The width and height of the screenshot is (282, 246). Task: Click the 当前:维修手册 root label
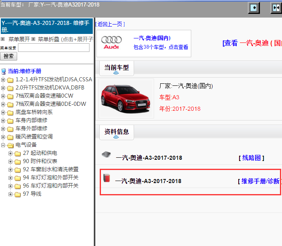tap(25, 71)
